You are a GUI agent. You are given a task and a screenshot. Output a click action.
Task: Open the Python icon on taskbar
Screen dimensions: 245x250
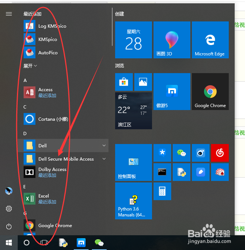coord(63,243)
